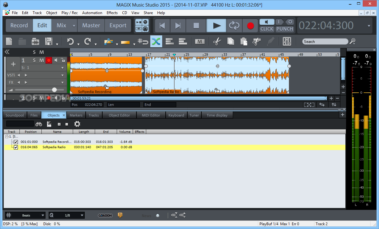Click the magnifier icon beside Search
This screenshot has height=229, width=379.
(353, 41)
